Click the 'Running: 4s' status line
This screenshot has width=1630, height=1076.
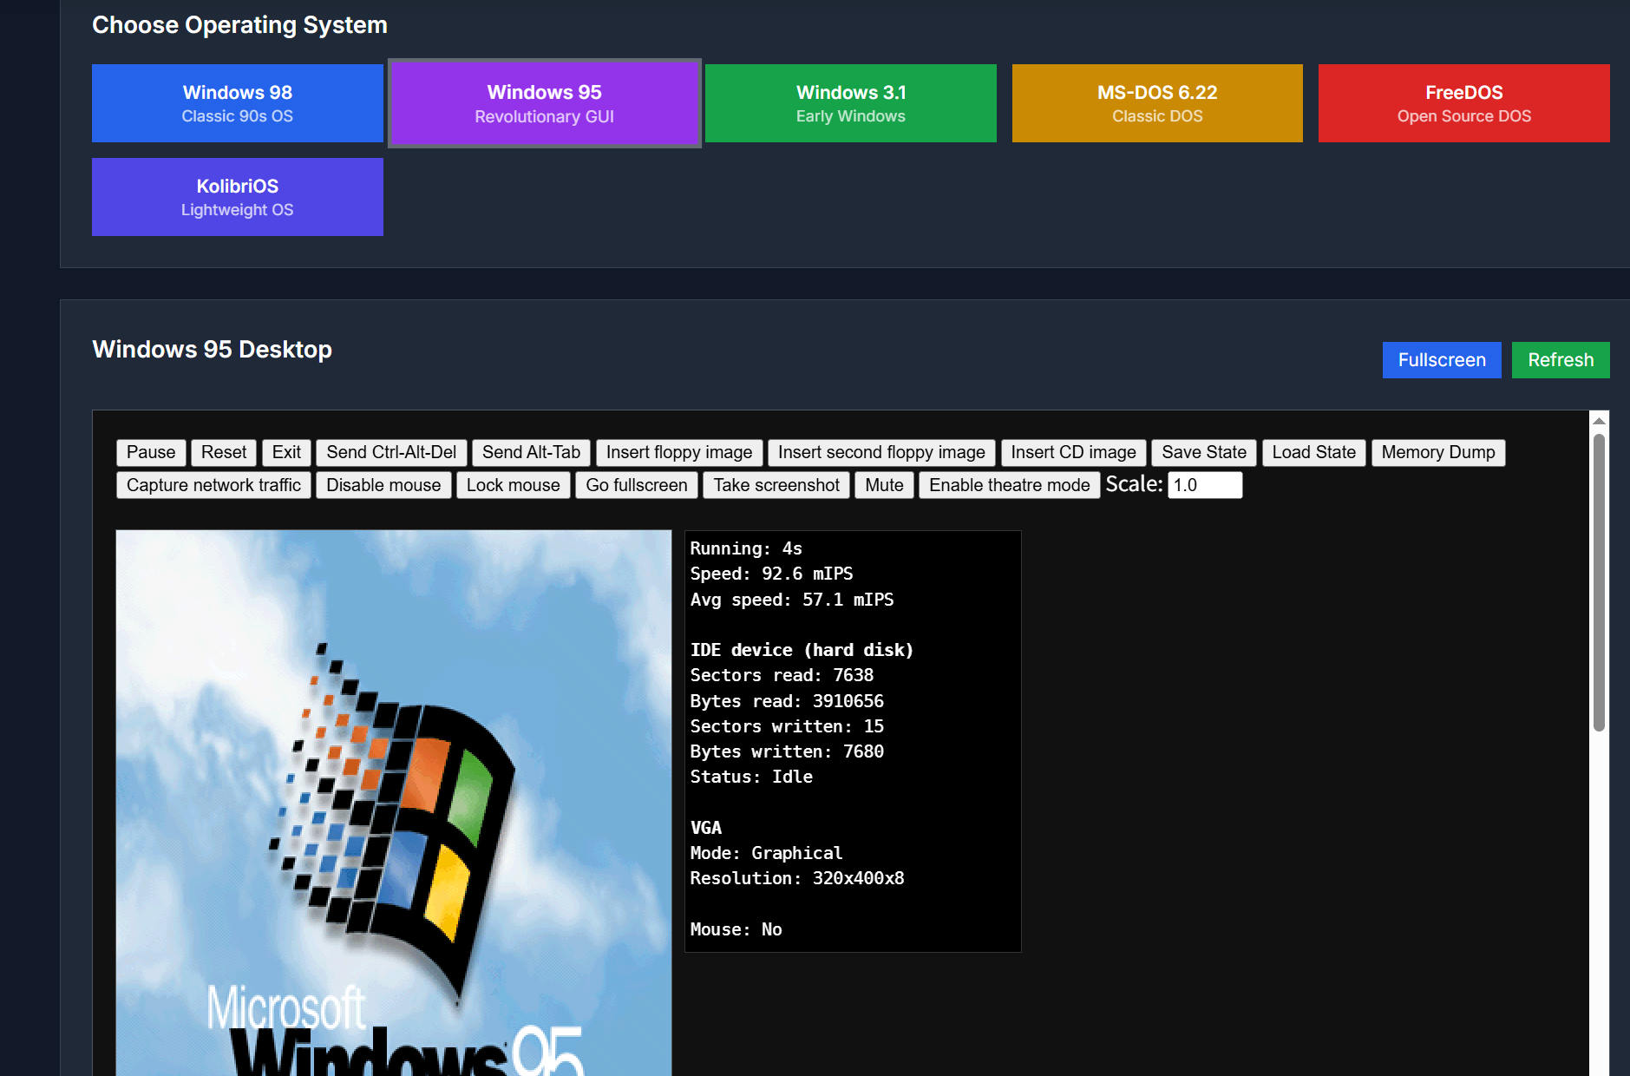pos(746,548)
